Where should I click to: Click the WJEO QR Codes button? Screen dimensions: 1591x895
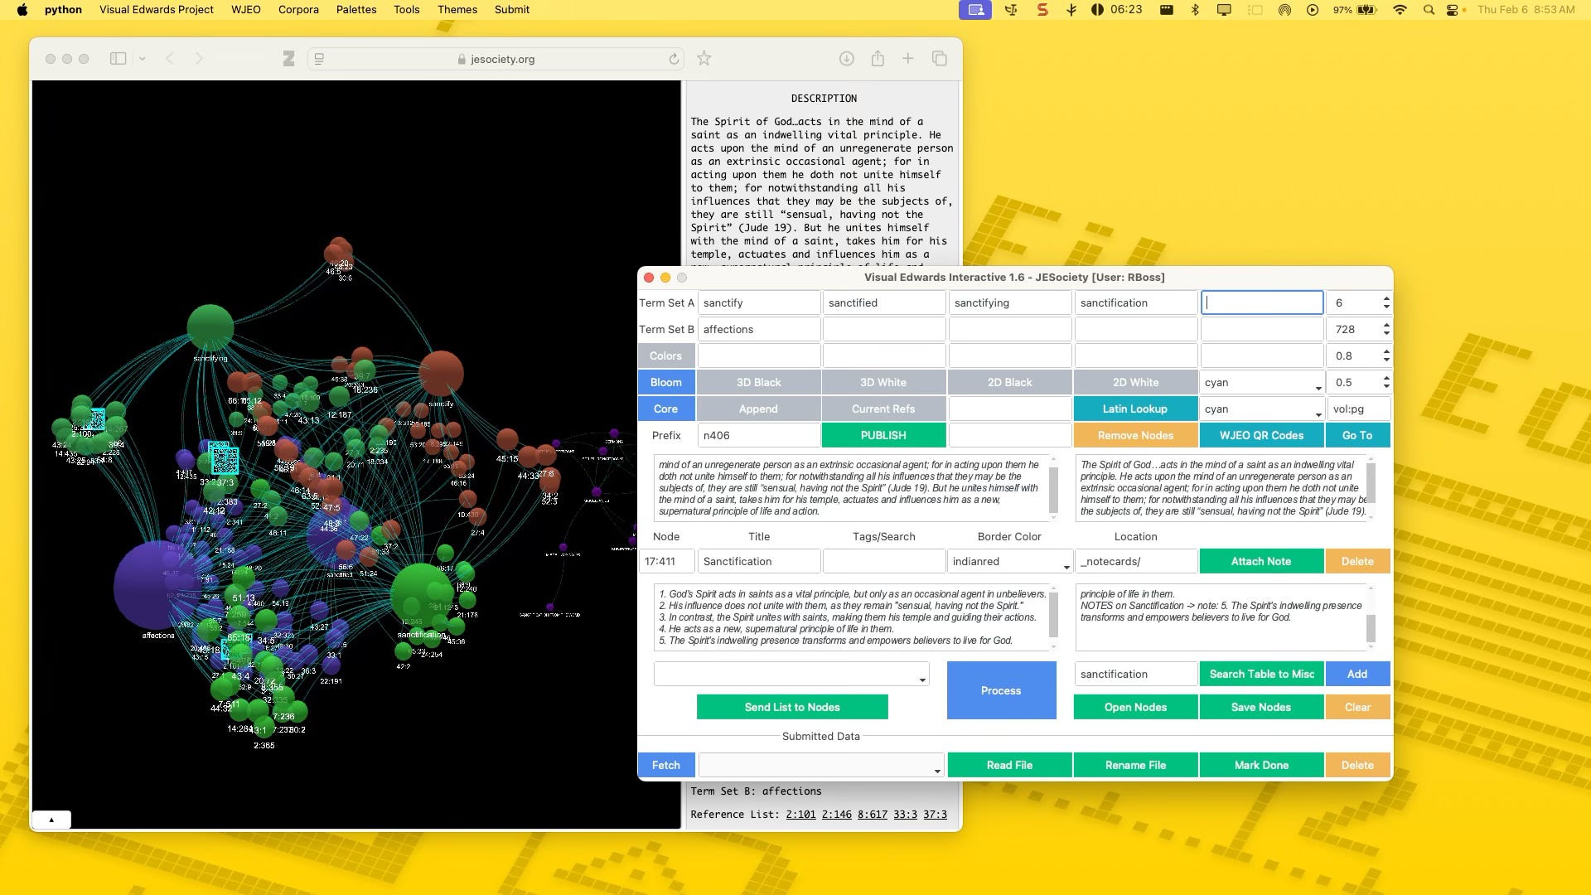(1261, 435)
